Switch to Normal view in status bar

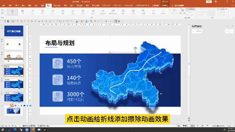(x=192, y=126)
